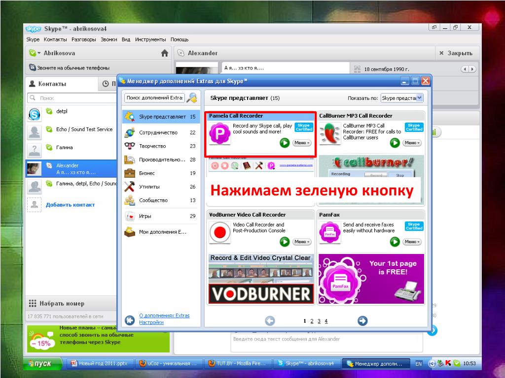Click the пуск Start button
The width and height of the screenshot is (505, 378).
point(42,364)
